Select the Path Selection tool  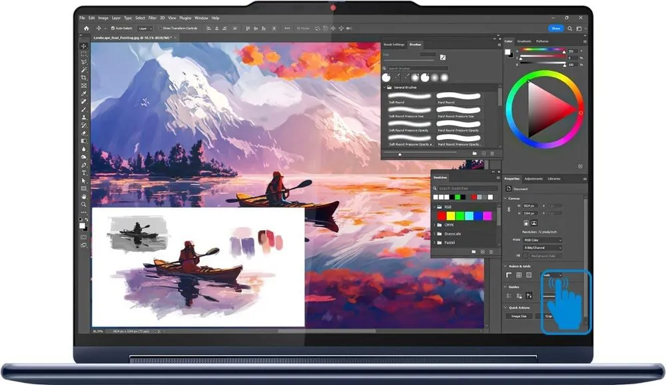click(84, 181)
